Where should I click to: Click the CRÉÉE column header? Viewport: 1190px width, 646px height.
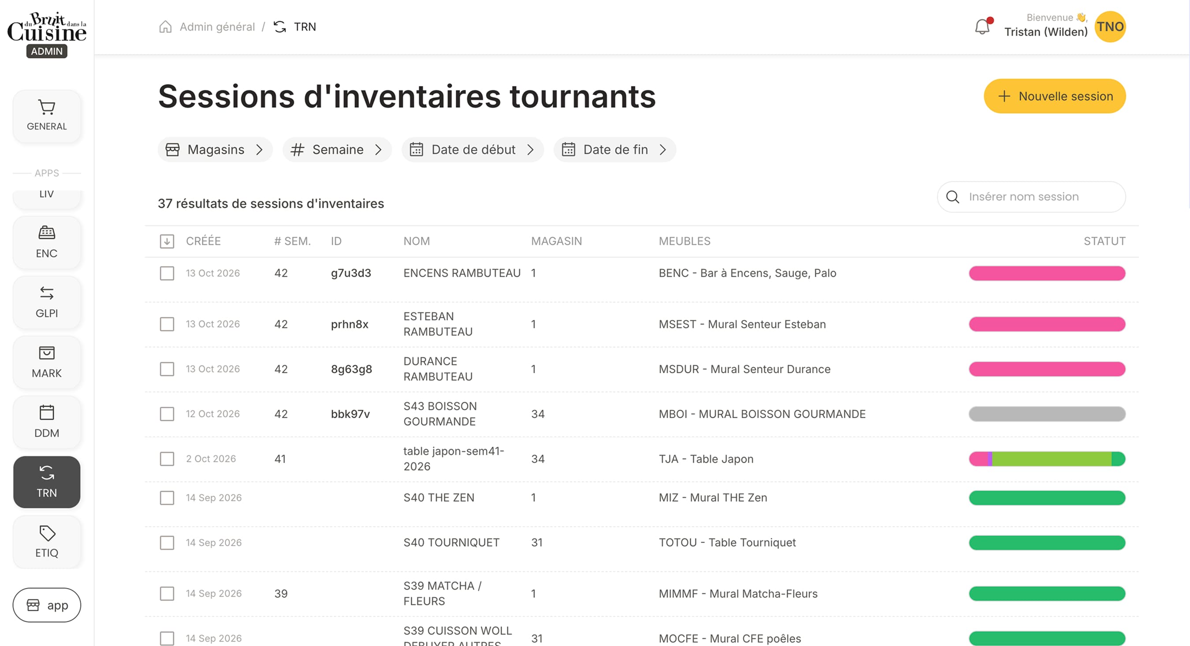pos(203,241)
